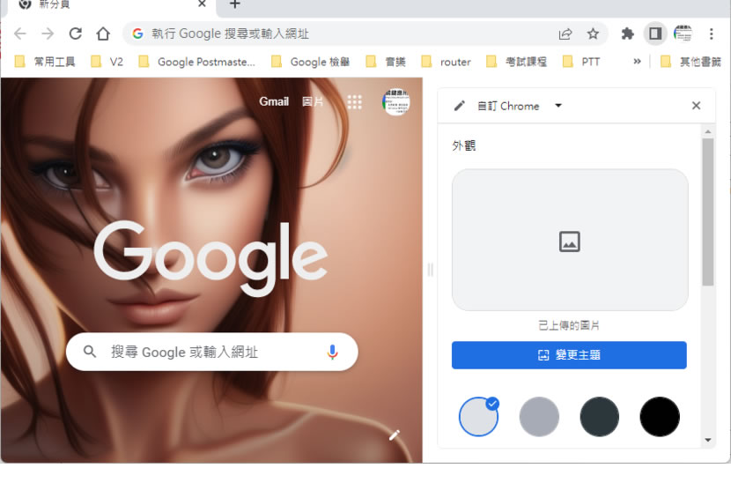Click the 已上傳的圖片 caption
The width and height of the screenshot is (731, 483).
[x=569, y=325]
